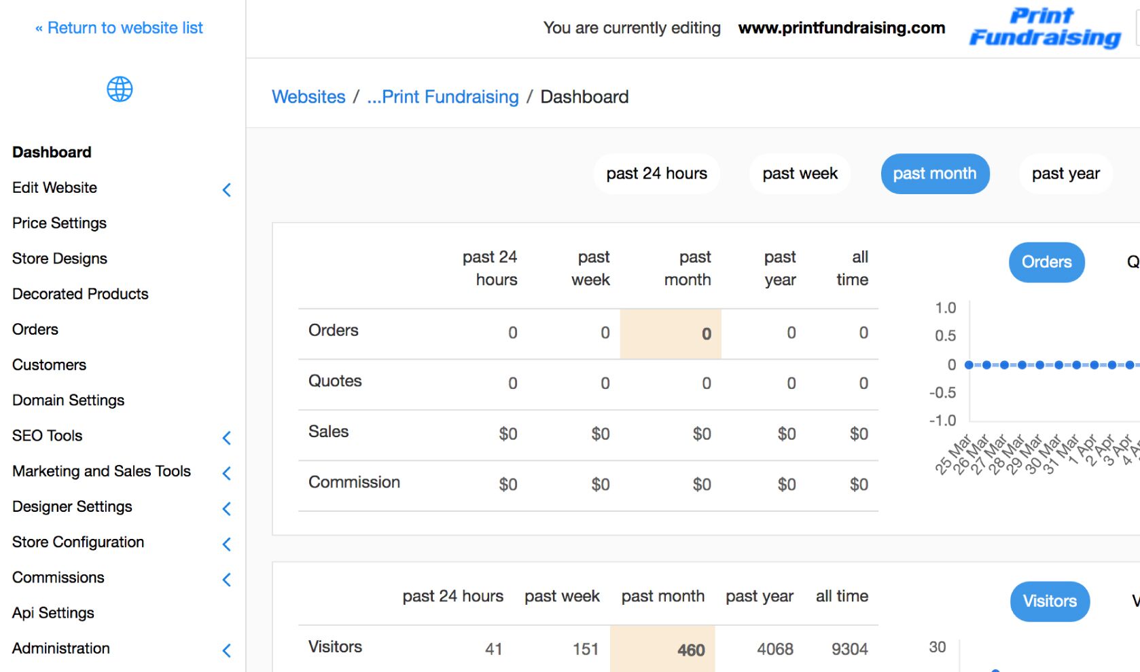
Task: Expand the Designer Settings chevron
Action: (x=227, y=508)
